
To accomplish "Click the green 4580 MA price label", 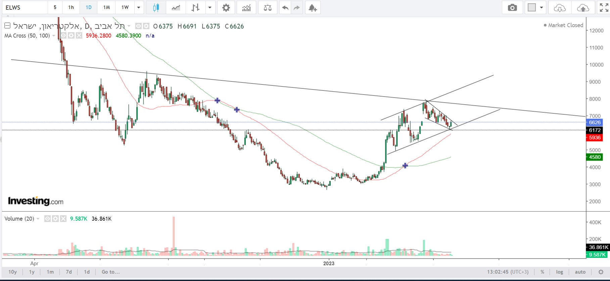I will (x=595, y=157).
